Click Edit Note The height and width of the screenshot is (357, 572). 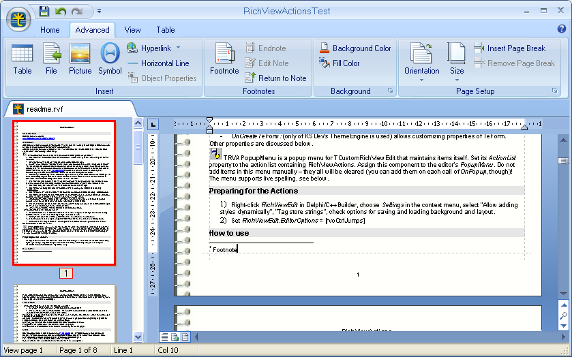(267, 63)
